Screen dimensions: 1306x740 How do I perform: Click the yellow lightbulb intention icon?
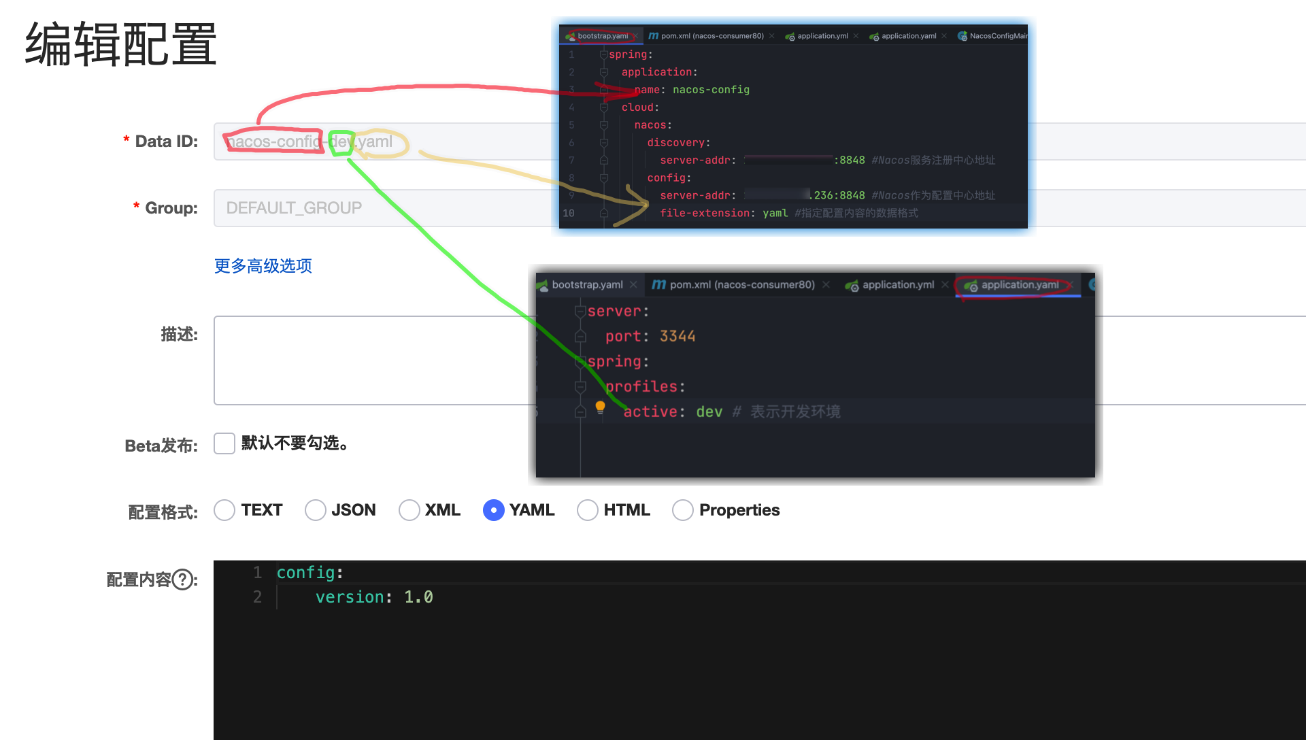pyautogui.click(x=600, y=407)
